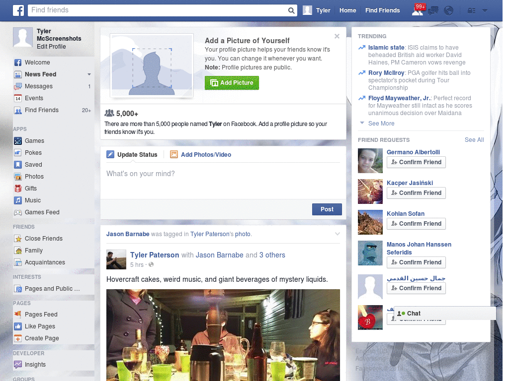This screenshot has height=381, width=509.
Task: Click the Find Friends sidebar icon
Action: (x=18, y=111)
